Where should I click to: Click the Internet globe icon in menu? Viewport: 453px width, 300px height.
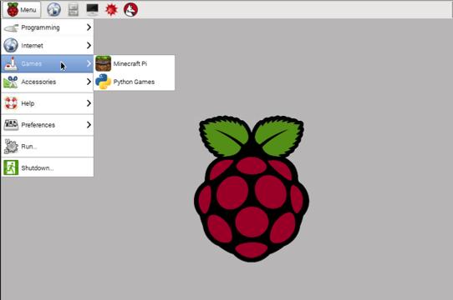[x=11, y=46]
